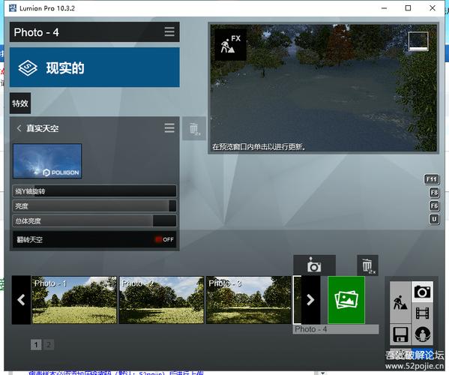Open the Photo - 4 hamburger menu
The image size is (449, 375).
[169, 31]
